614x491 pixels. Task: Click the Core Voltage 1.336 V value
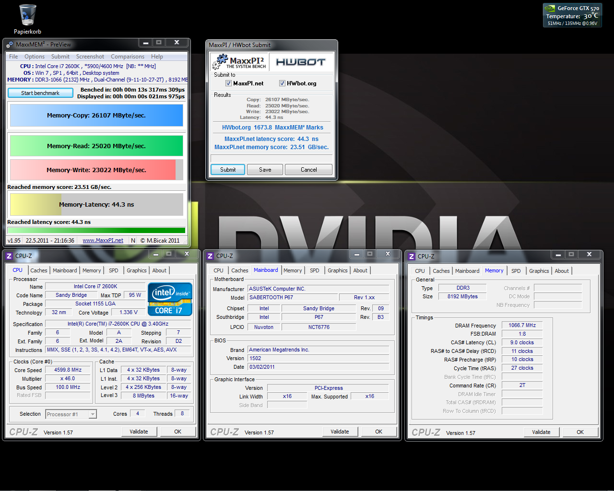pos(129,313)
